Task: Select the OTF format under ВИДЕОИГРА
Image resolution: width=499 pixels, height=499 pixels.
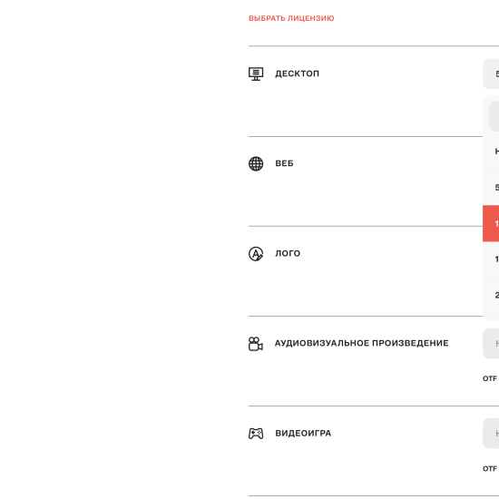Action: click(x=490, y=469)
